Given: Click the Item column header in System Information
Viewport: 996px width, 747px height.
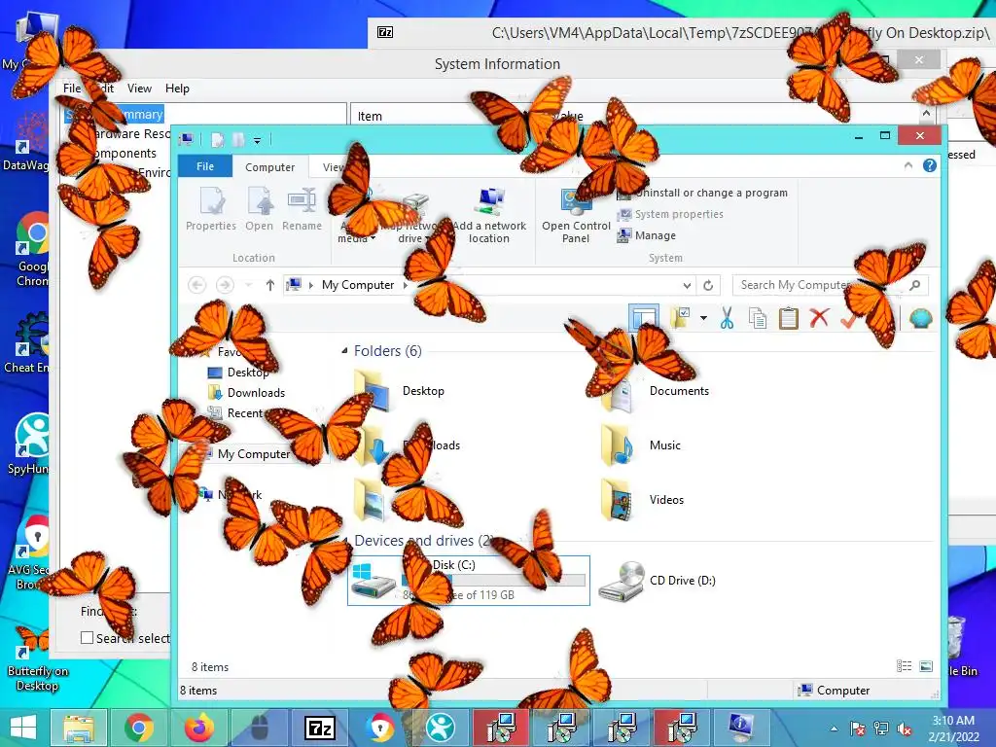Looking at the screenshot, I should pyautogui.click(x=370, y=117).
